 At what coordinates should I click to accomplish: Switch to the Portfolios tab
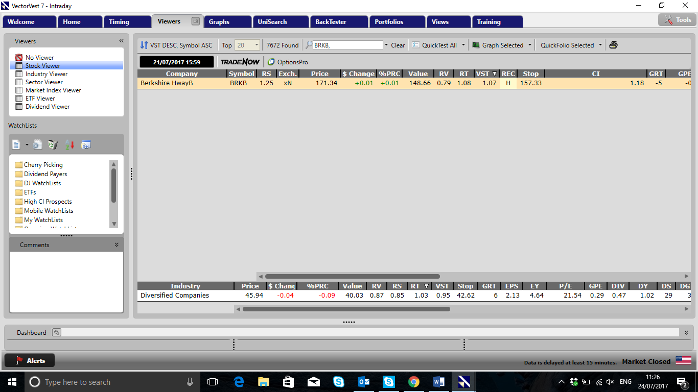tap(398, 22)
